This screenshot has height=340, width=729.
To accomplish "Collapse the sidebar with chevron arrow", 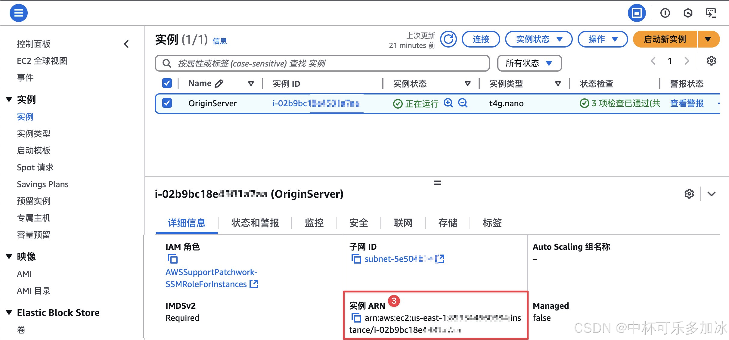I will click(126, 44).
